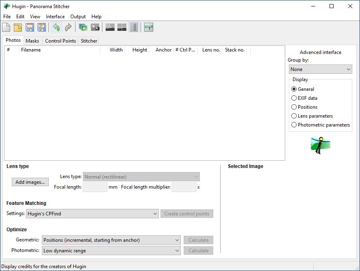Click the Hugin panorama icon at toolbar end
This screenshot has width=360, height=271.
[x=149, y=27]
